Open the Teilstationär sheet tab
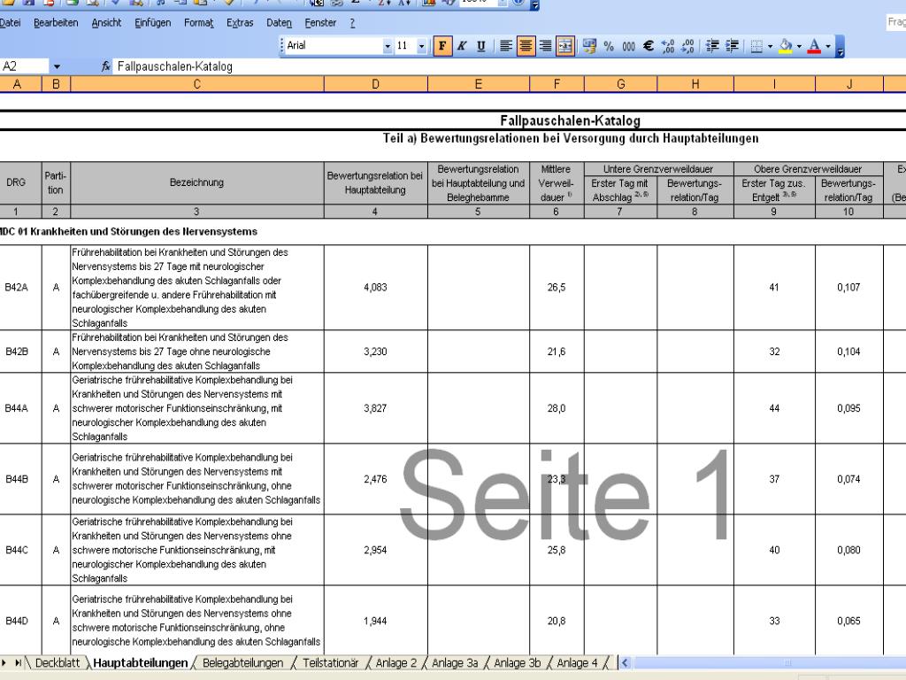The height and width of the screenshot is (680, 906). pos(331,662)
